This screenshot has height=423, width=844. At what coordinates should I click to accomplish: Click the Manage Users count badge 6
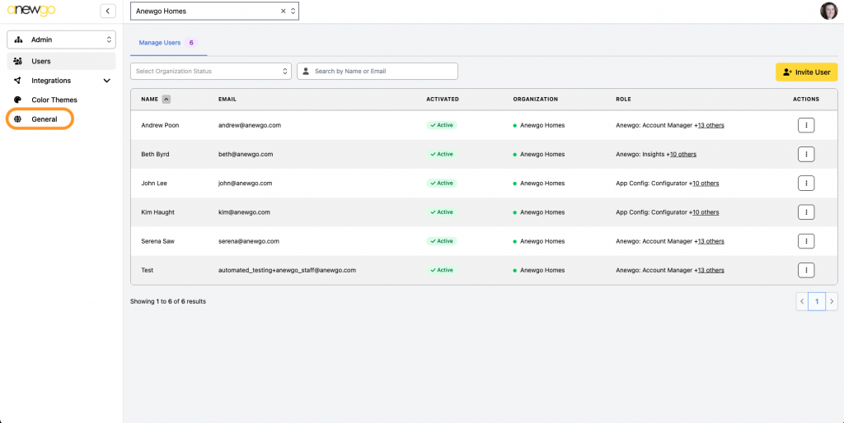pos(191,43)
